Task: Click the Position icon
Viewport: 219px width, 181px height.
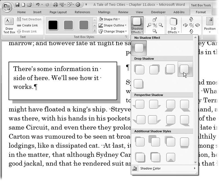Action: 210,25
